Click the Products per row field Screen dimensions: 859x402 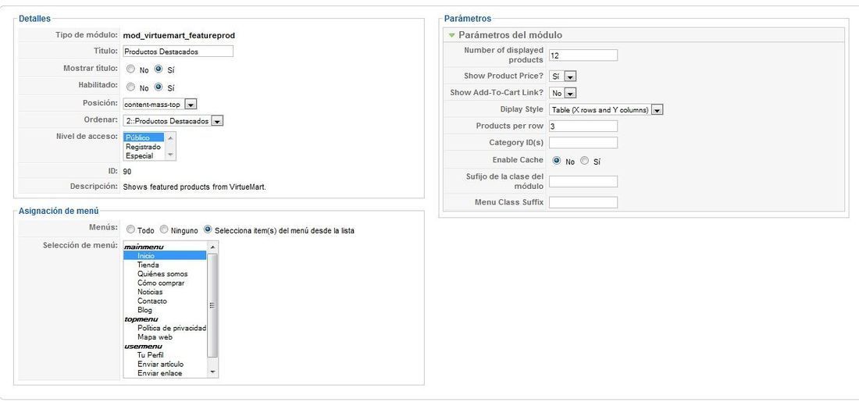click(583, 126)
